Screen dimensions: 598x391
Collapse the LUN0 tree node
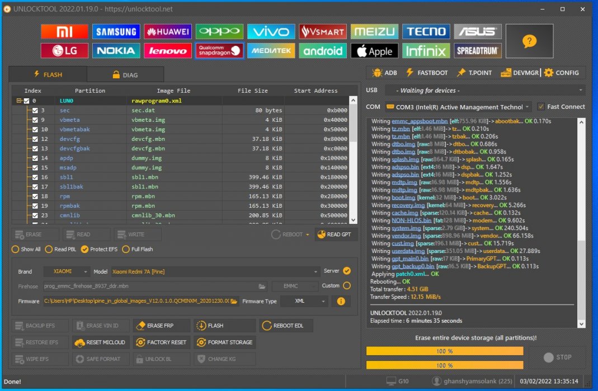tap(18, 101)
